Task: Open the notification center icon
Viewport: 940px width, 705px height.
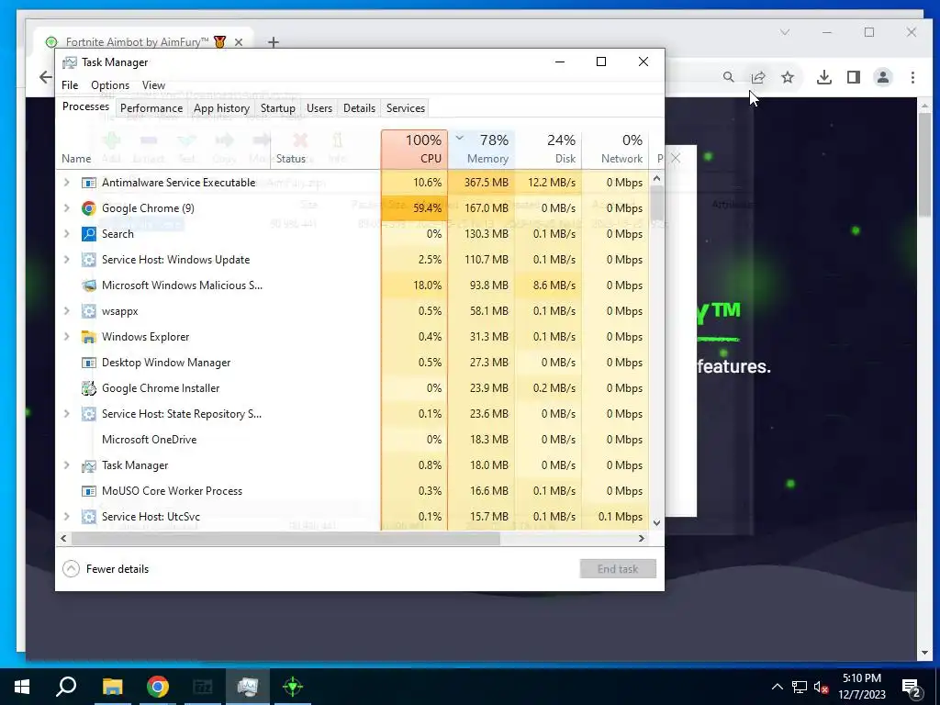Action: tap(912, 687)
